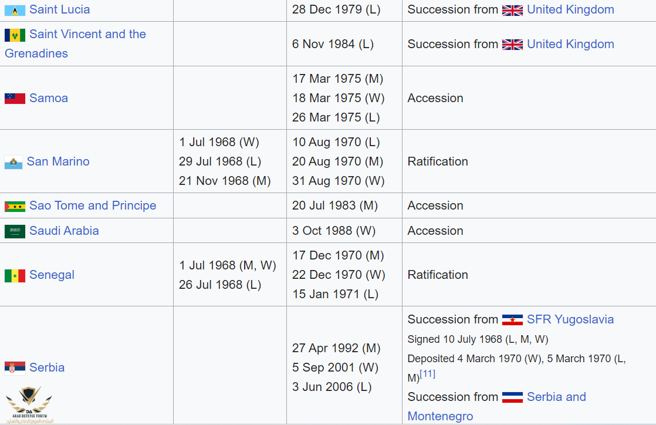656x425 pixels.
Task: Open the Samoa country link
Action: (x=49, y=98)
